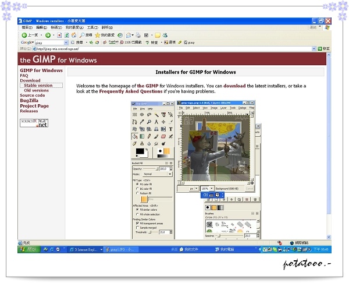Click the black foreground color swatch
Screen dimensions: 349x283
point(140,151)
